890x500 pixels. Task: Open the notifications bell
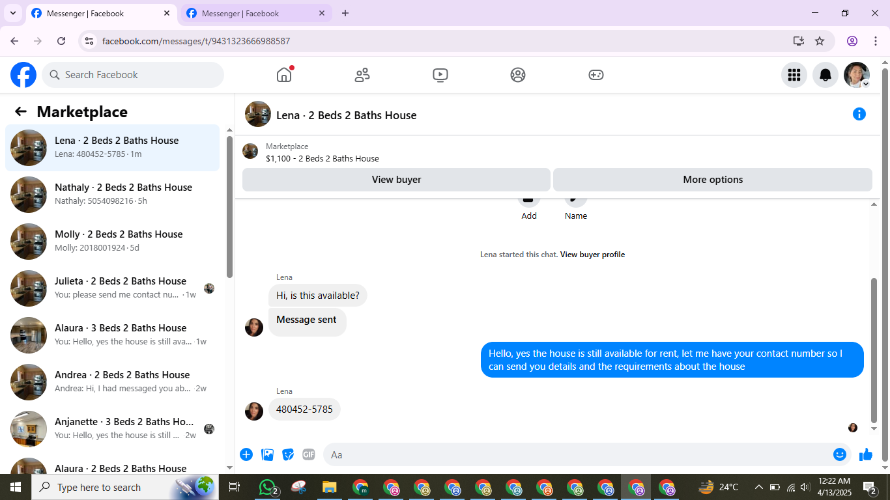point(825,75)
